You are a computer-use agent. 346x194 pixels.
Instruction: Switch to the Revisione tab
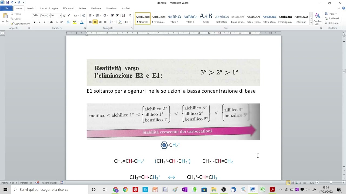(x=96, y=8)
